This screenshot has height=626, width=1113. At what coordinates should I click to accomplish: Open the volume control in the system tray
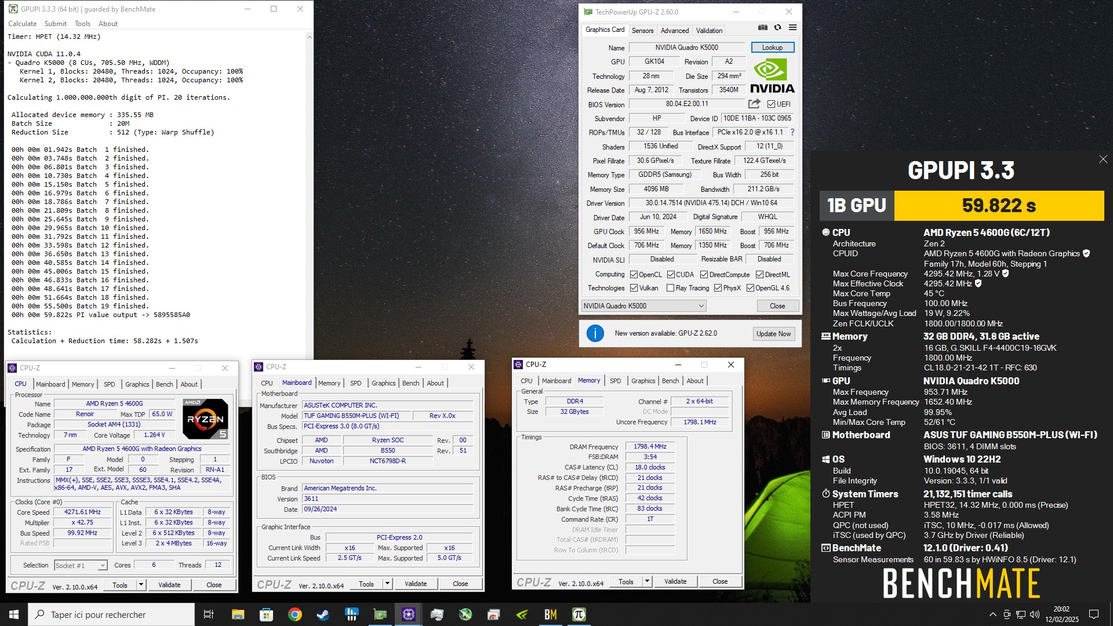(x=1035, y=614)
